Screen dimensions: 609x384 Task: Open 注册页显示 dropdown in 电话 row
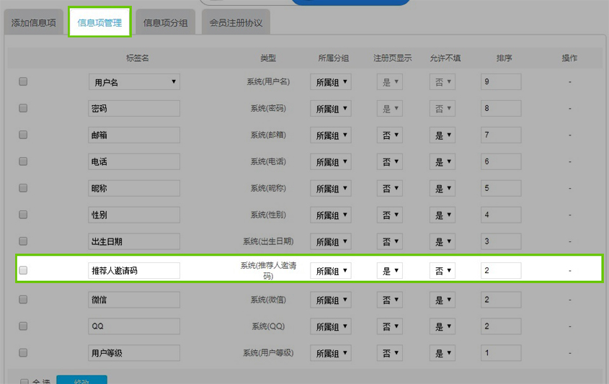(x=390, y=161)
